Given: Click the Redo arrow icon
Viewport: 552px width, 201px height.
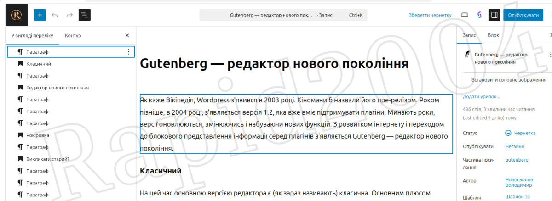Looking at the screenshot, I should click(x=69, y=15).
